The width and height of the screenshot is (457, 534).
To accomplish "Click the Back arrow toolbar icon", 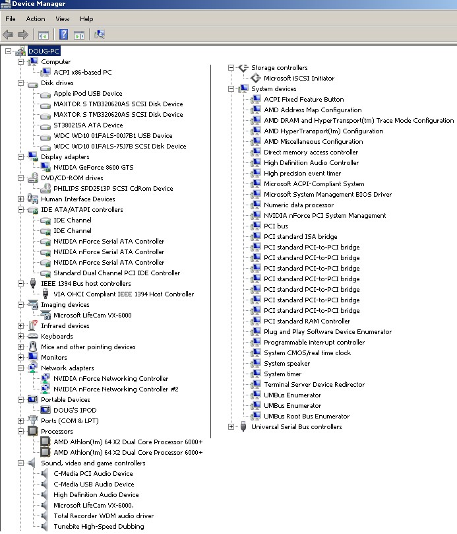I will coord(8,34).
